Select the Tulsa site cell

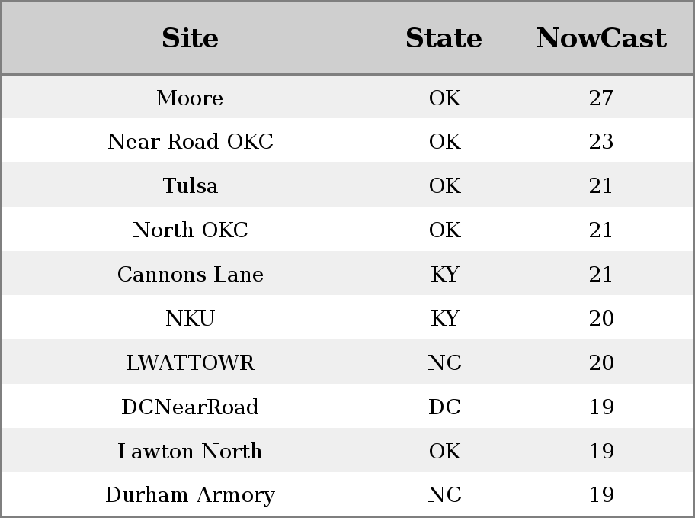click(x=191, y=185)
